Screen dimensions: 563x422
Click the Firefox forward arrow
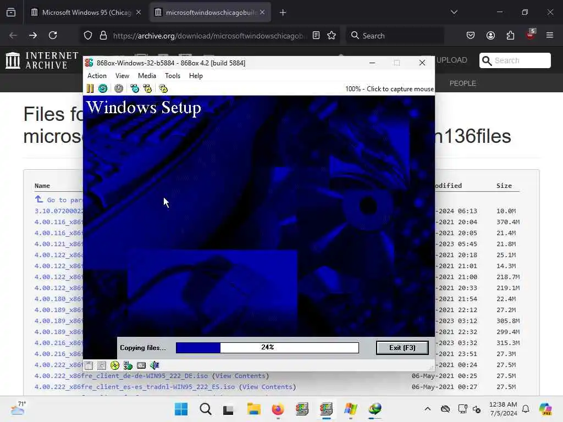(x=33, y=35)
